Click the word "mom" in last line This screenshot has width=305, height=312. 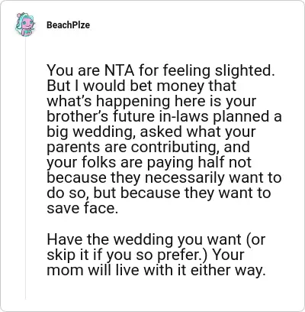click(x=65, y=270)
